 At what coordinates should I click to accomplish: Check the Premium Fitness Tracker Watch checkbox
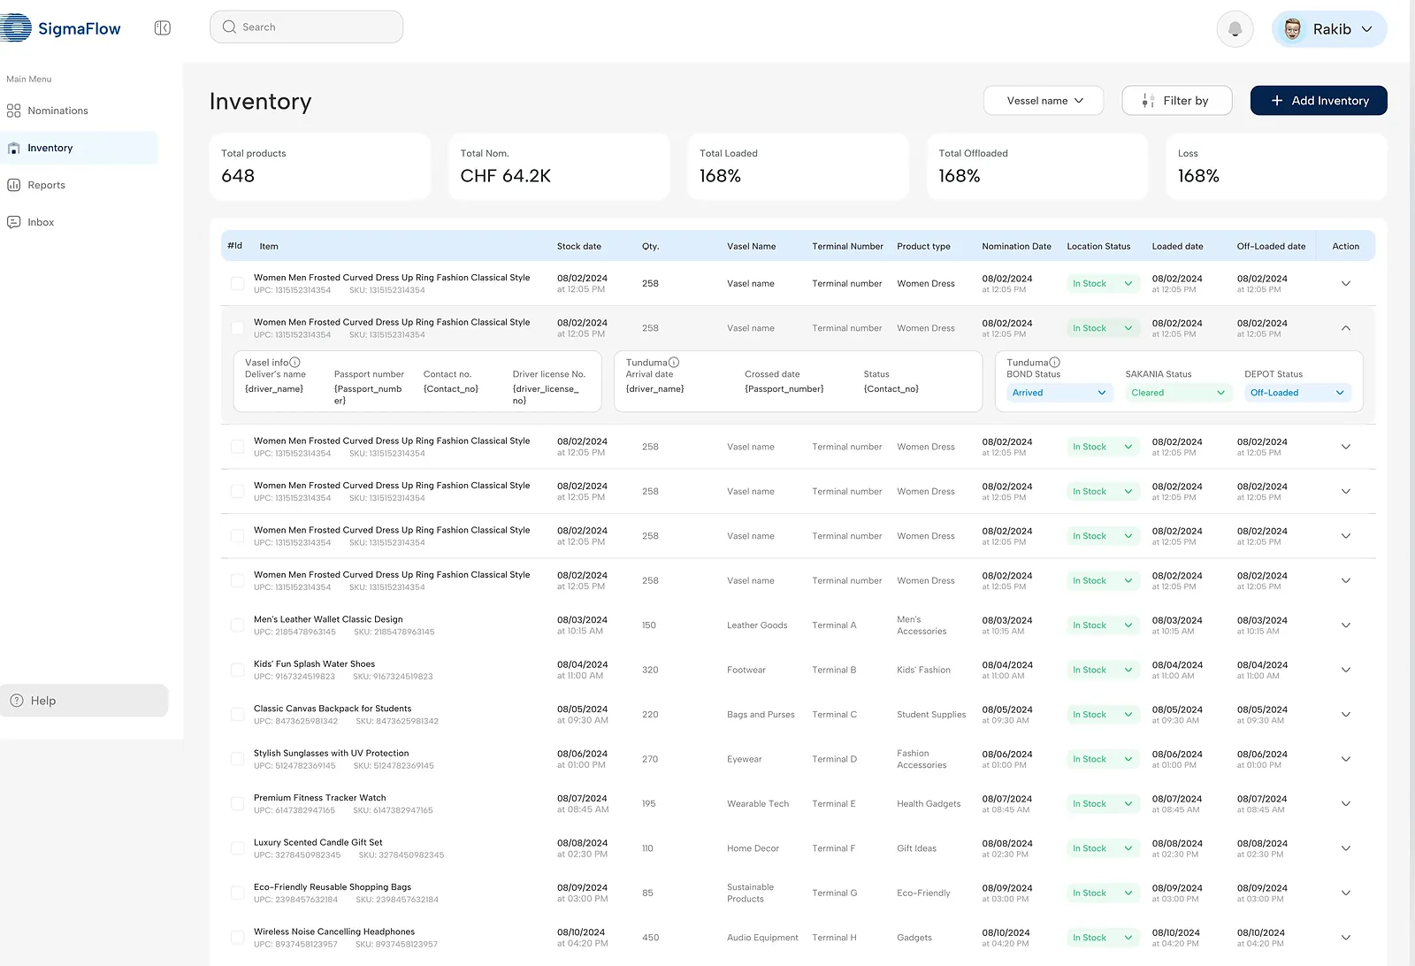(x=237, y=804)
